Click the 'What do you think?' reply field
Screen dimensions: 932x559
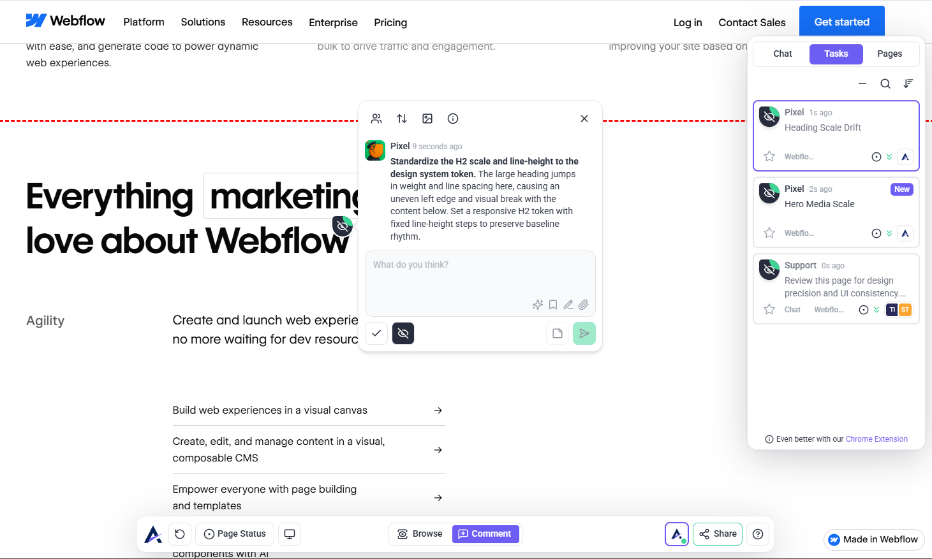coord(480,274)
